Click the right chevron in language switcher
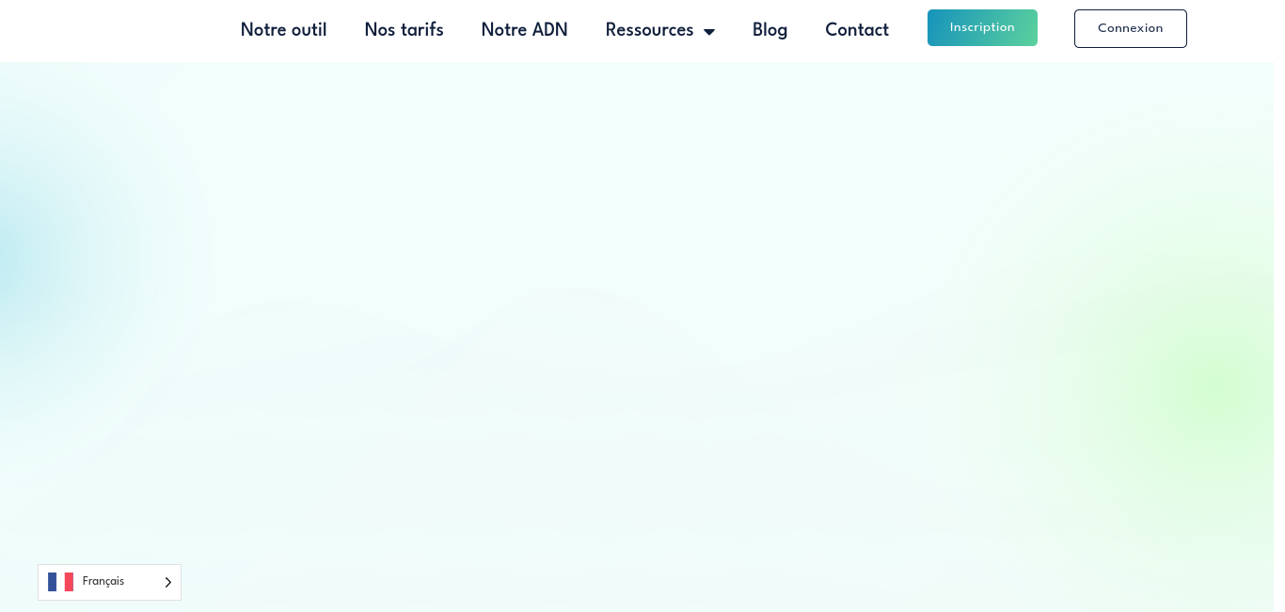This screenshot has width=1285, height=612. tap(167, 583)
